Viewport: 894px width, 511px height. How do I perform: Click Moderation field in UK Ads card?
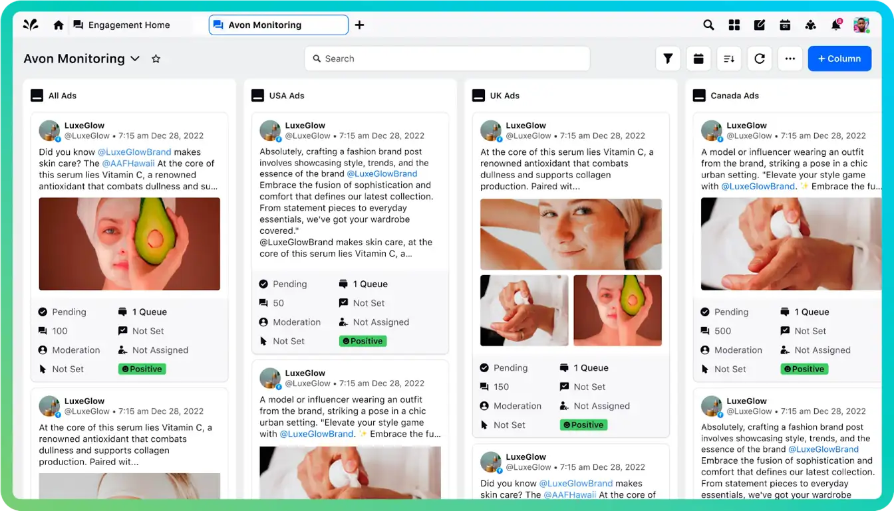[x=511, y=406]
